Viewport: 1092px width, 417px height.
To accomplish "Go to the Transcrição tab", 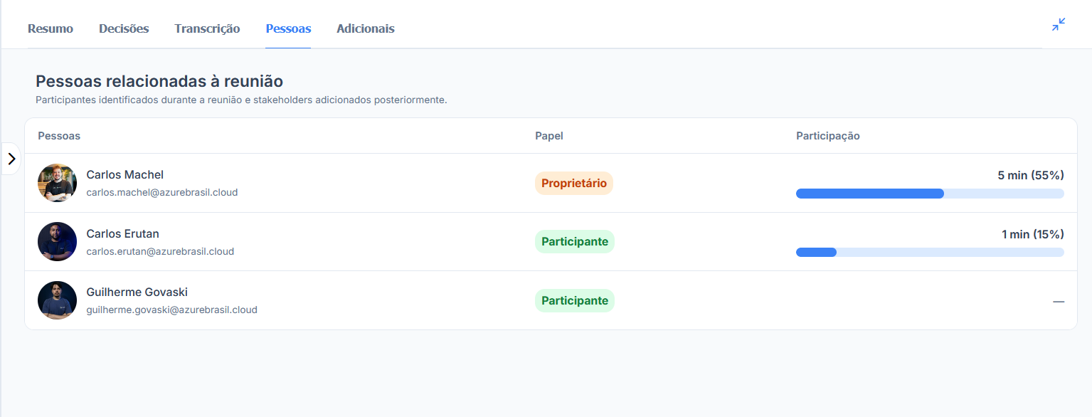I will click(207, 29).
